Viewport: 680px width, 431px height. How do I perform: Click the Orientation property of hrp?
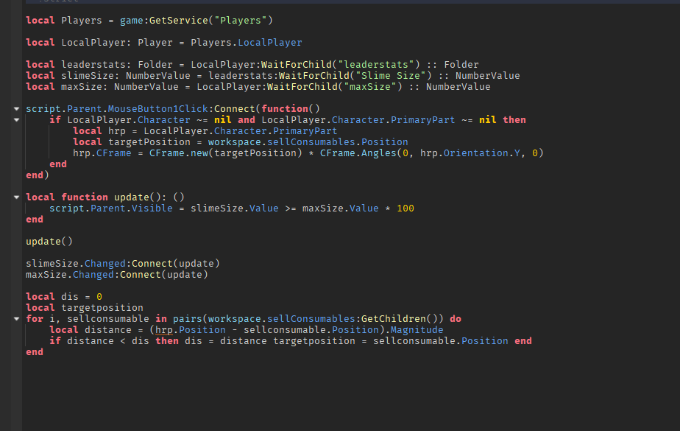click(x=475, y=153)
